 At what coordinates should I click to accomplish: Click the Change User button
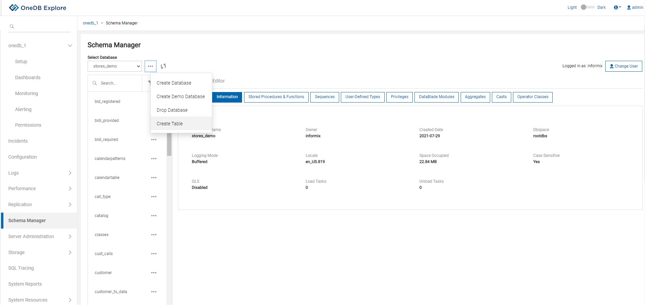point(623,66)
